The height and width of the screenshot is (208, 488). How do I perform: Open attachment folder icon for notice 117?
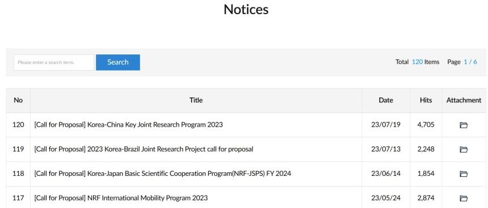(x=464, y=198)
